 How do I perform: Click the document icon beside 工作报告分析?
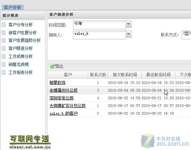(x=4, y=73)
